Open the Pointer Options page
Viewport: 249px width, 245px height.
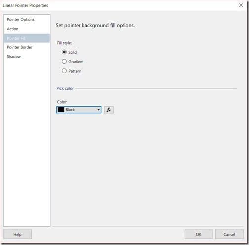[27, 19]
